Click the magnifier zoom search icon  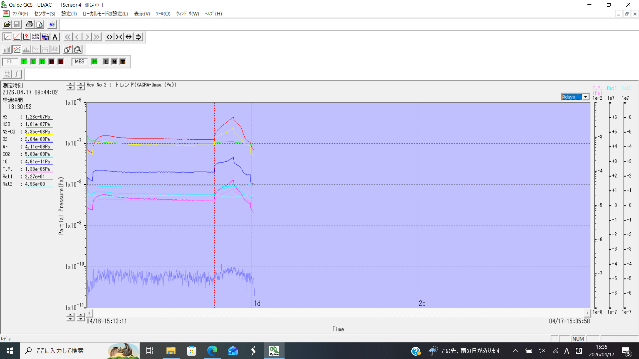78,50
